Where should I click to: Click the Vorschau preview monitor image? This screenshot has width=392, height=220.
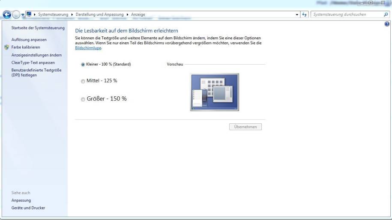(x=215, y=92)
